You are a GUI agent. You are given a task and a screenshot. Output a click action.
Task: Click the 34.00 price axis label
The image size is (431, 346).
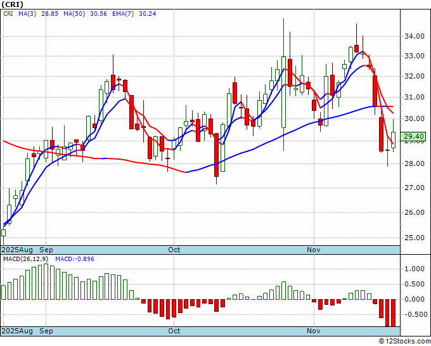(x=414, y=36)
